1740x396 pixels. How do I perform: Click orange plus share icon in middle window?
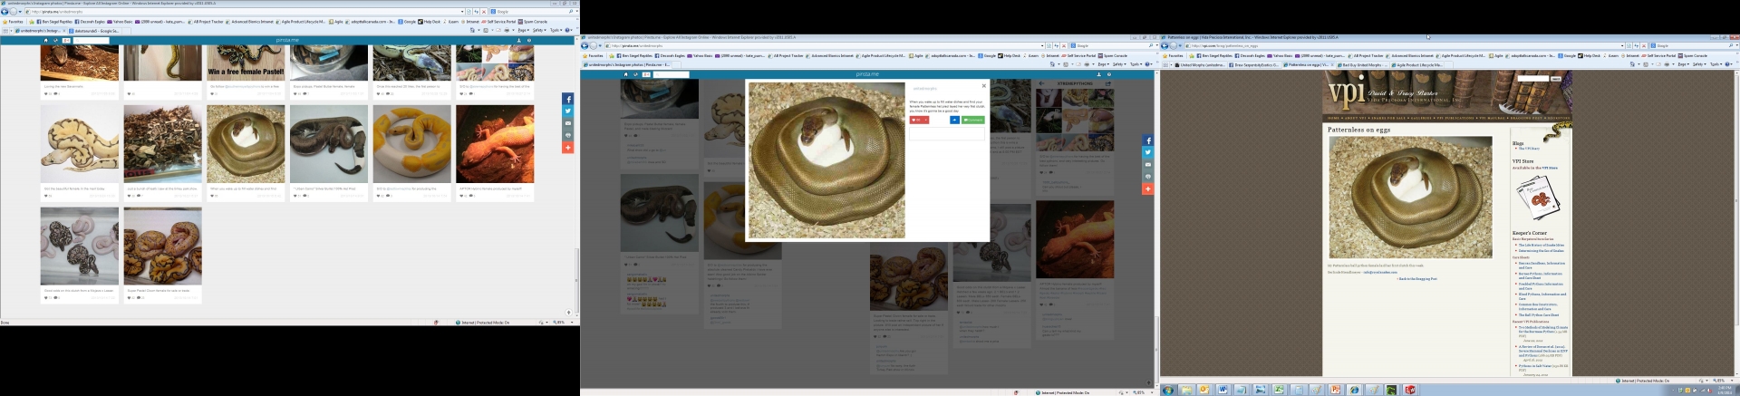[x=1148, y=189]
